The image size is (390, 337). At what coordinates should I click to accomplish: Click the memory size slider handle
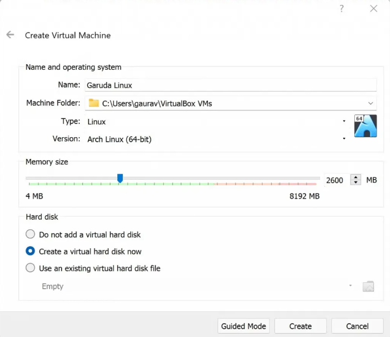pyautogui.click(x=120, y=178)
